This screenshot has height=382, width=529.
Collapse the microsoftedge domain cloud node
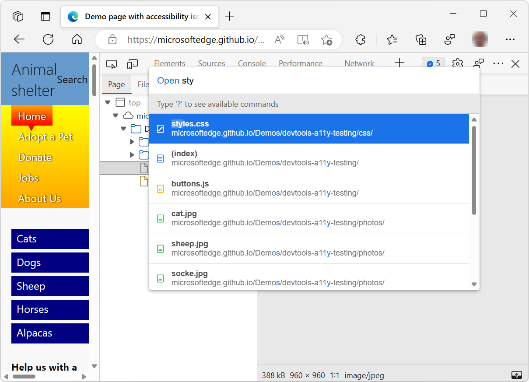[116, 116]
